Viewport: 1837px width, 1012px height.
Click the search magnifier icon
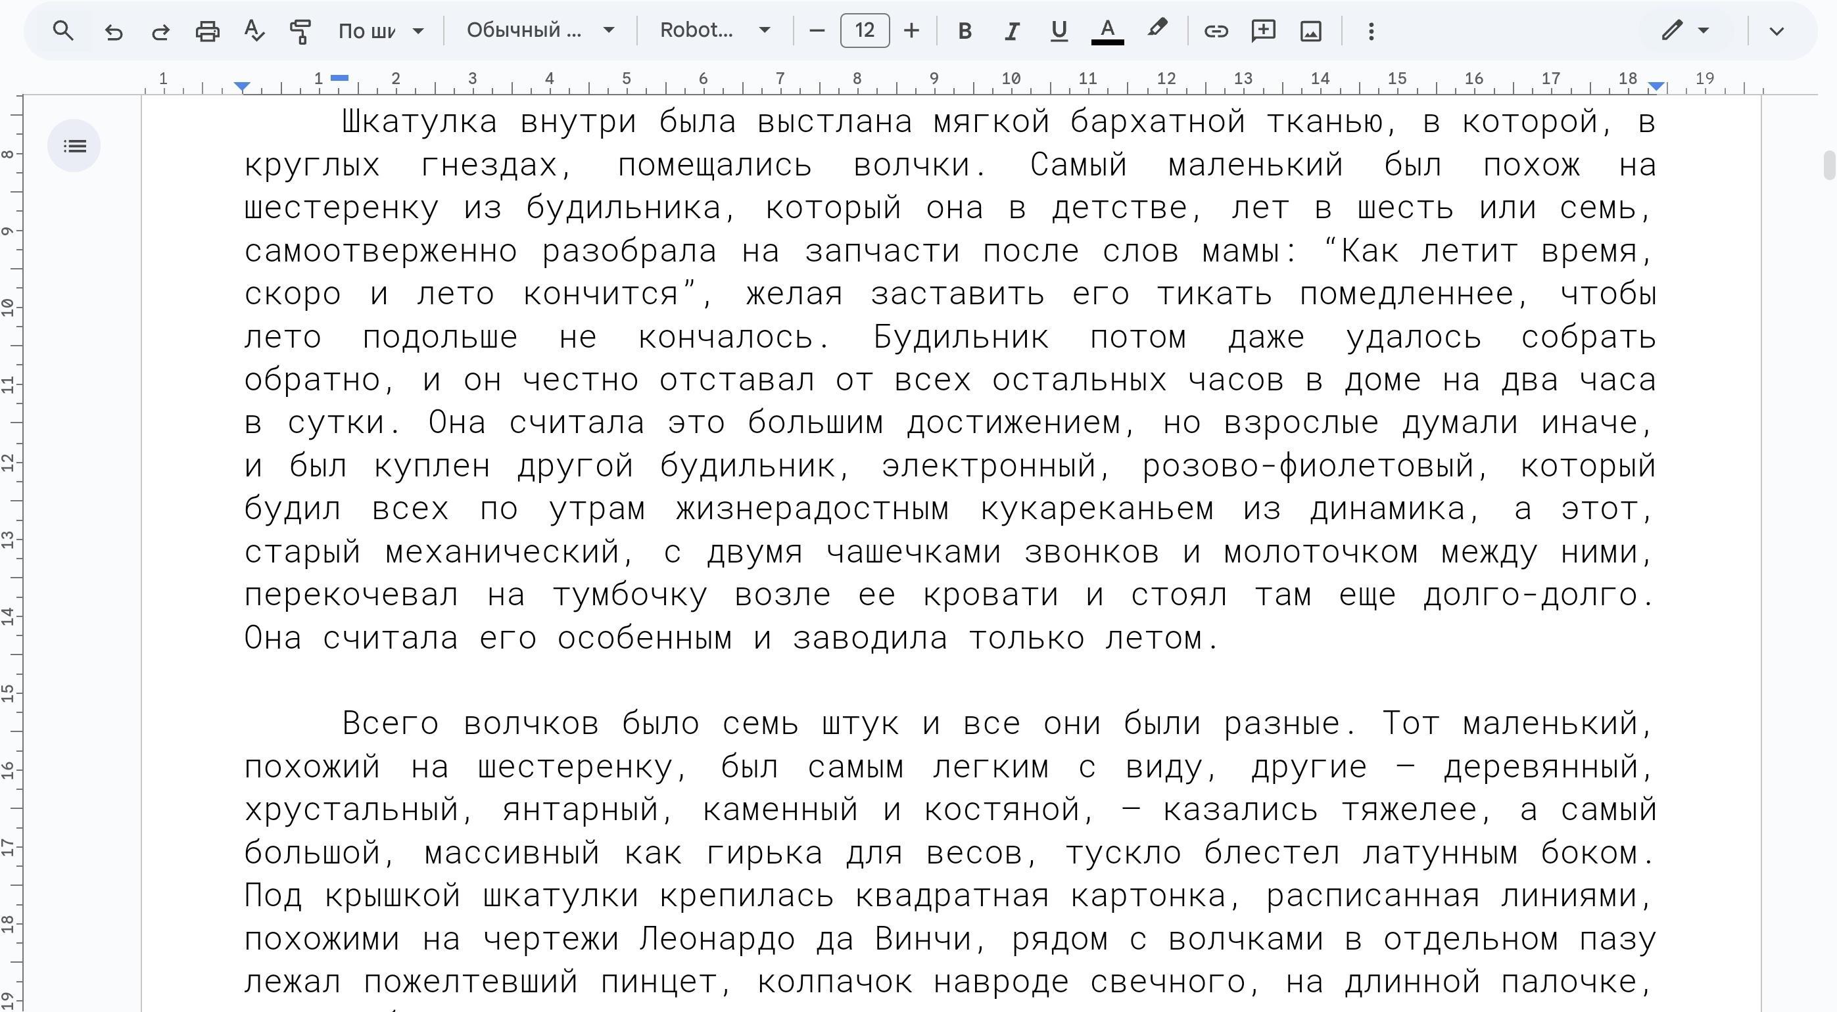click(64, 31)
